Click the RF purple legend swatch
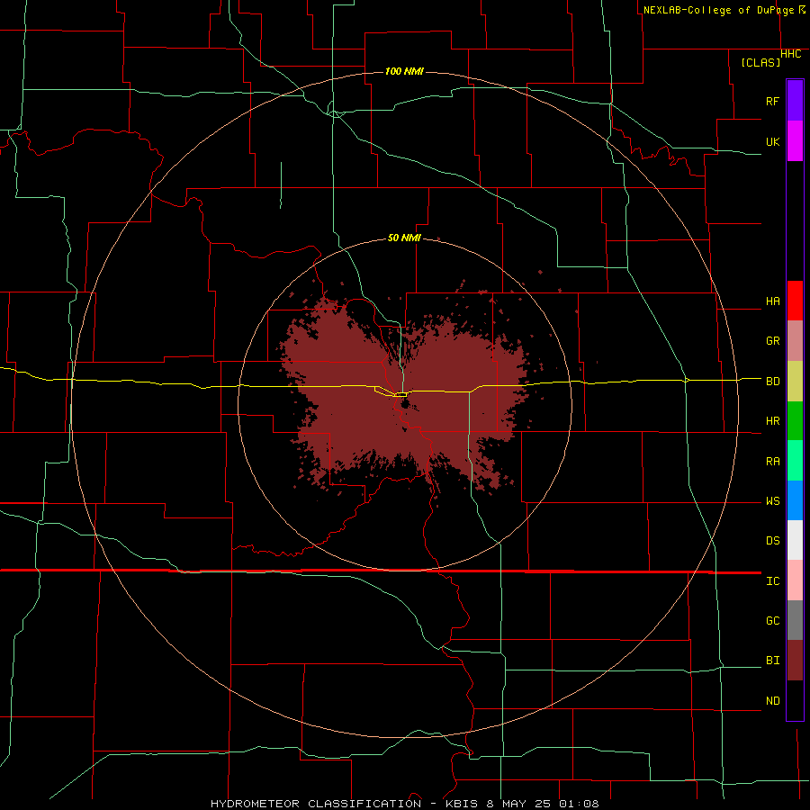Screen dimensions: 810x810 [795, 100]
